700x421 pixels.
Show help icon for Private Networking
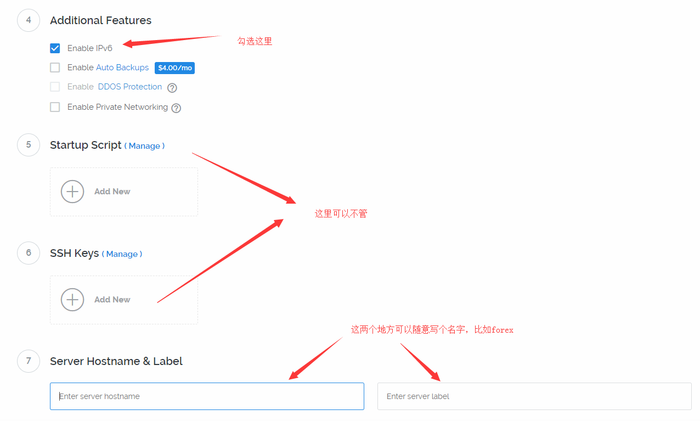176,108
